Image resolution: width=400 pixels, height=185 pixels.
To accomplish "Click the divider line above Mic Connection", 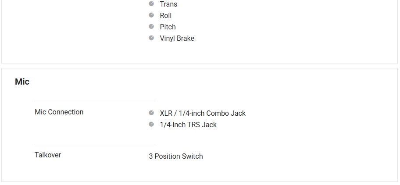I will click(95, 101).
